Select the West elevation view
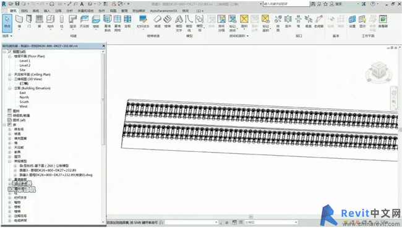The image size is (402, 228). tap(24, 106)
